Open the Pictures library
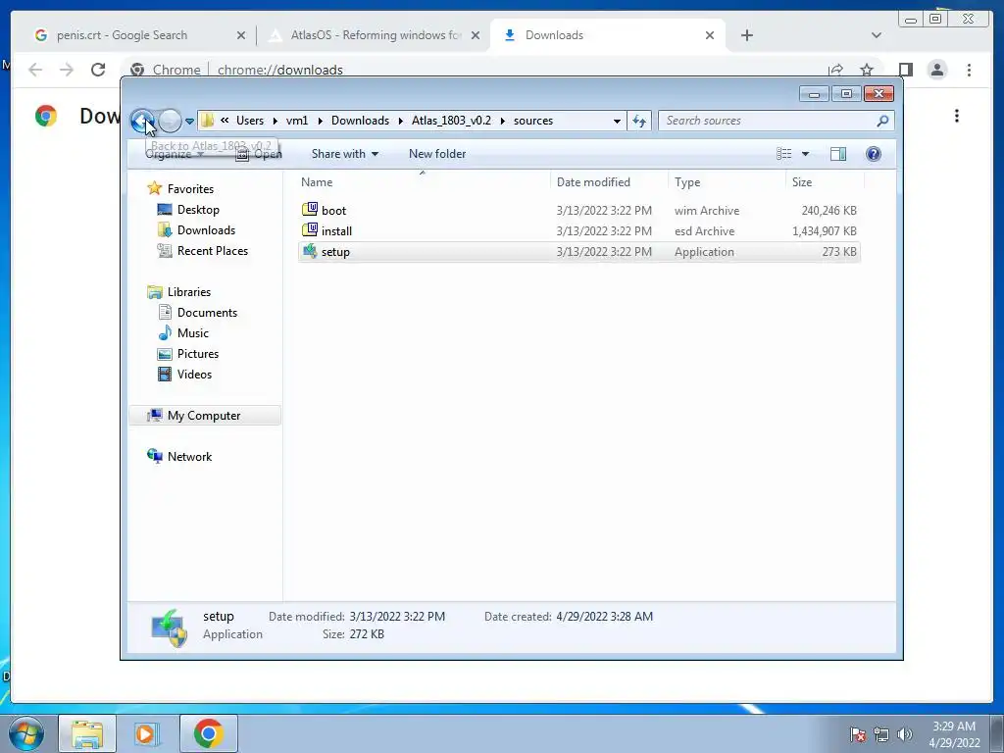 [198, 353]
